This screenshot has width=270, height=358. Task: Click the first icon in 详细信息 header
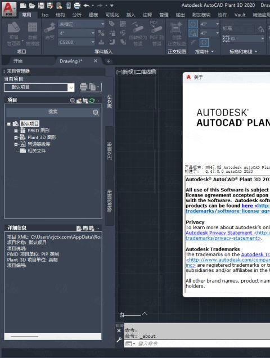79,228
